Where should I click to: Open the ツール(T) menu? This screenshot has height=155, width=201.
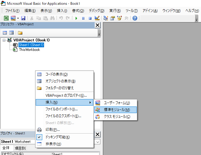[x=132, y=11]
